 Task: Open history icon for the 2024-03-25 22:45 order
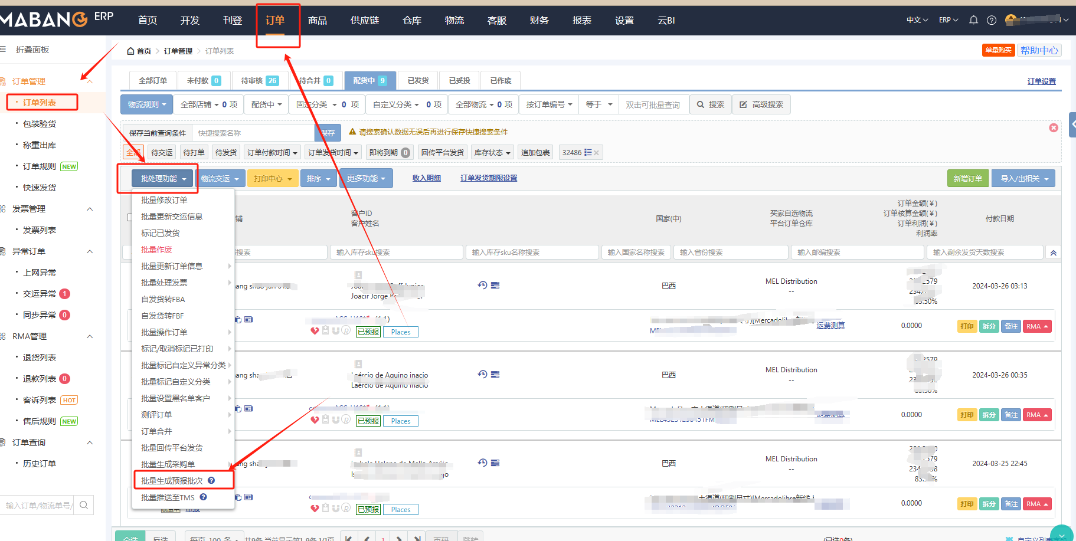482,463
